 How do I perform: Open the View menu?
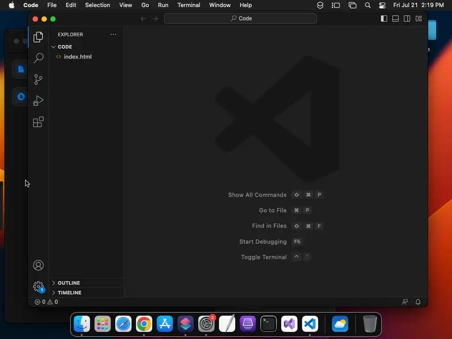pos(126,5)
